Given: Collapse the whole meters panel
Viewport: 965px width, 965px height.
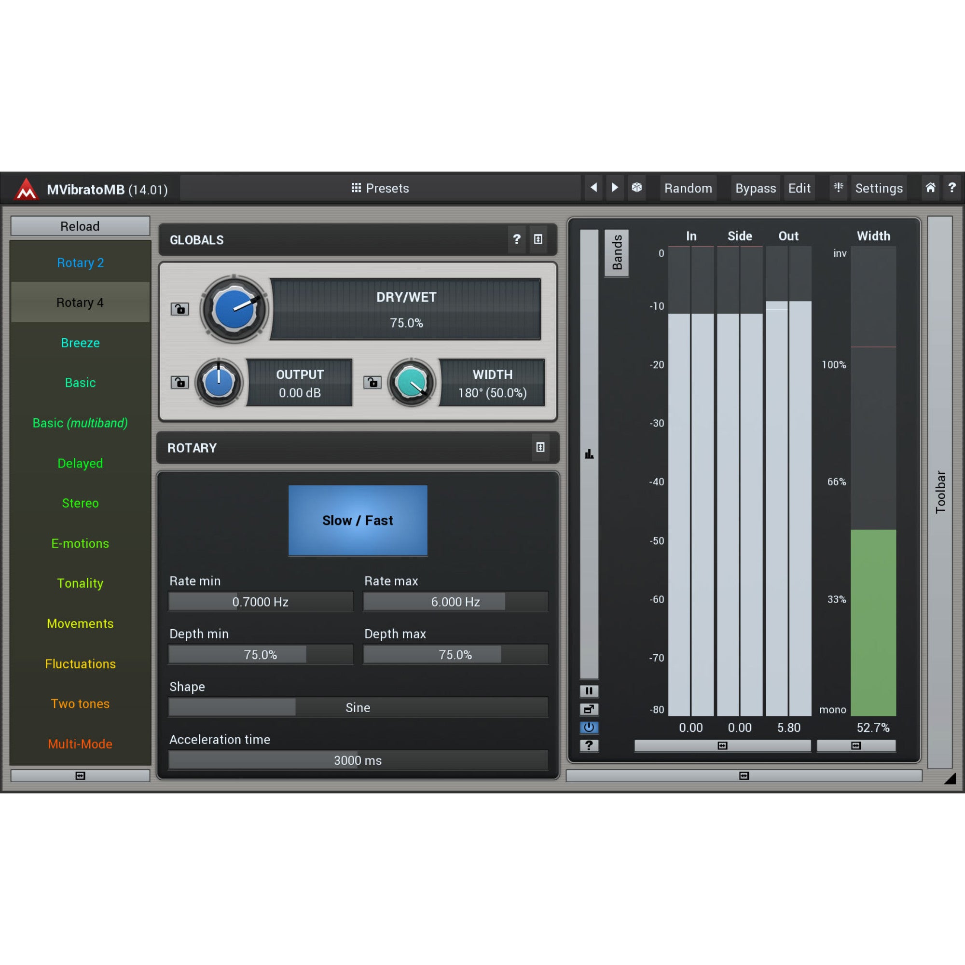Looking at the screenshot, I should pos(744,776).
